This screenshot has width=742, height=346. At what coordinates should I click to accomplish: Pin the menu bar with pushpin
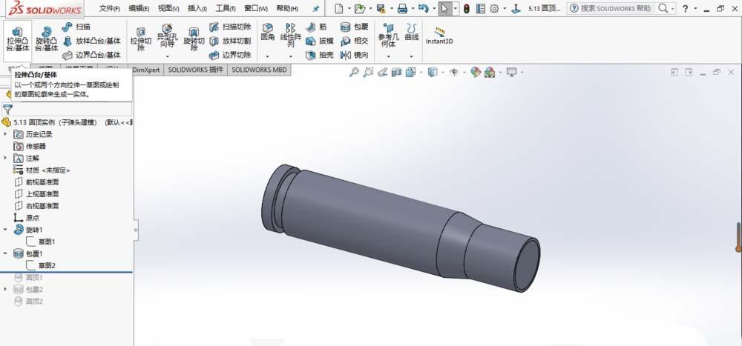click(316, 8)
